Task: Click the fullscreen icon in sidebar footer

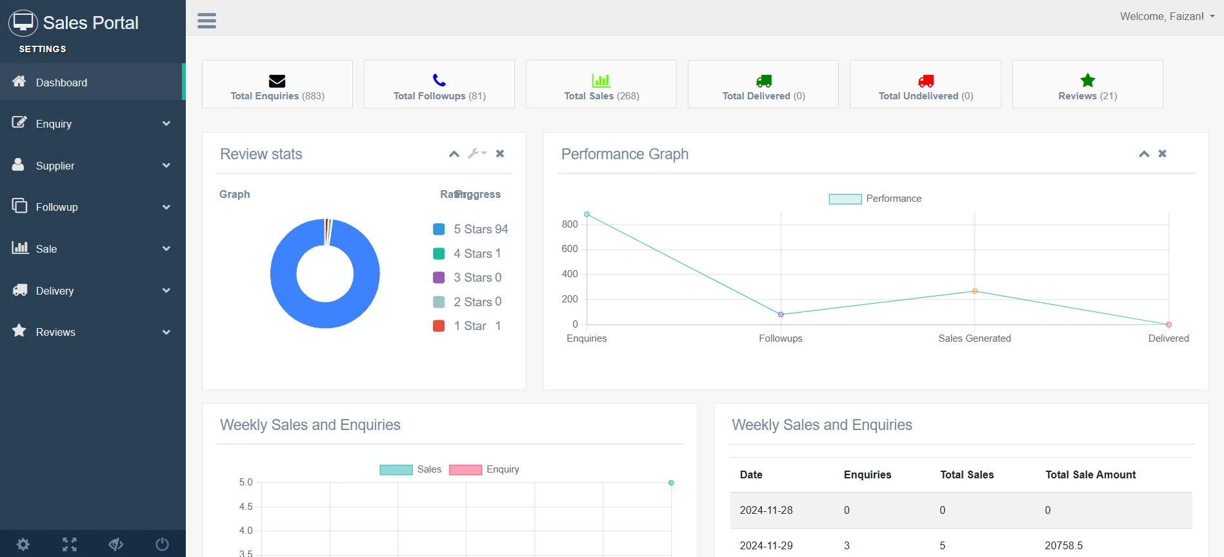Action: point(70,545)
